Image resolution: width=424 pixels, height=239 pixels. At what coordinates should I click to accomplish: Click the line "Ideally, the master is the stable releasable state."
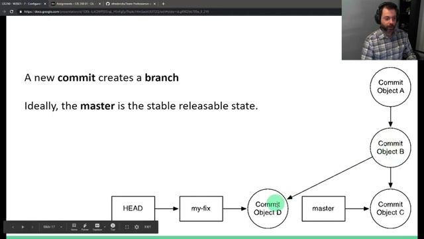coord(141,106)
